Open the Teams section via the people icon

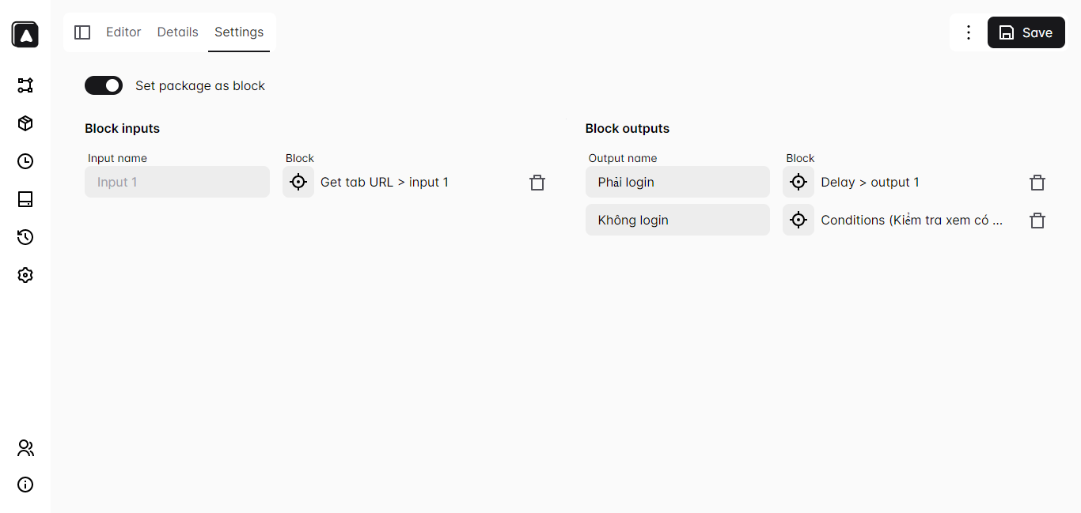25,448
